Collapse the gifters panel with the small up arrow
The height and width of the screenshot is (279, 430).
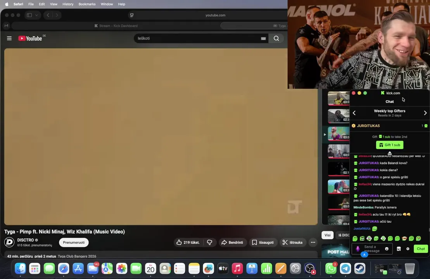(390, 153)
